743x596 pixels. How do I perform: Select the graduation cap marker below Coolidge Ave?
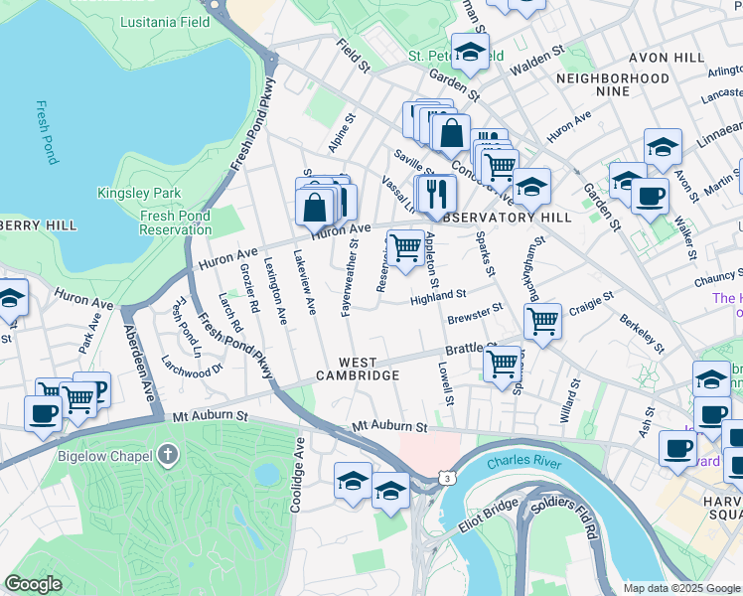click(x=353, y=480)
